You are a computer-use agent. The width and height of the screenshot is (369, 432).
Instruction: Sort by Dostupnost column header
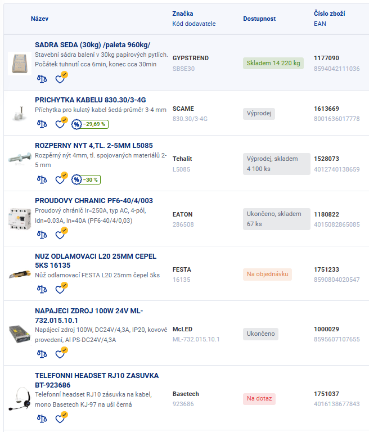259,19
